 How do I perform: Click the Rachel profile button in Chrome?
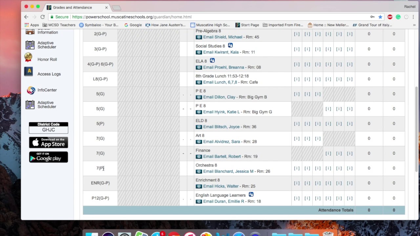click(409, 7)
